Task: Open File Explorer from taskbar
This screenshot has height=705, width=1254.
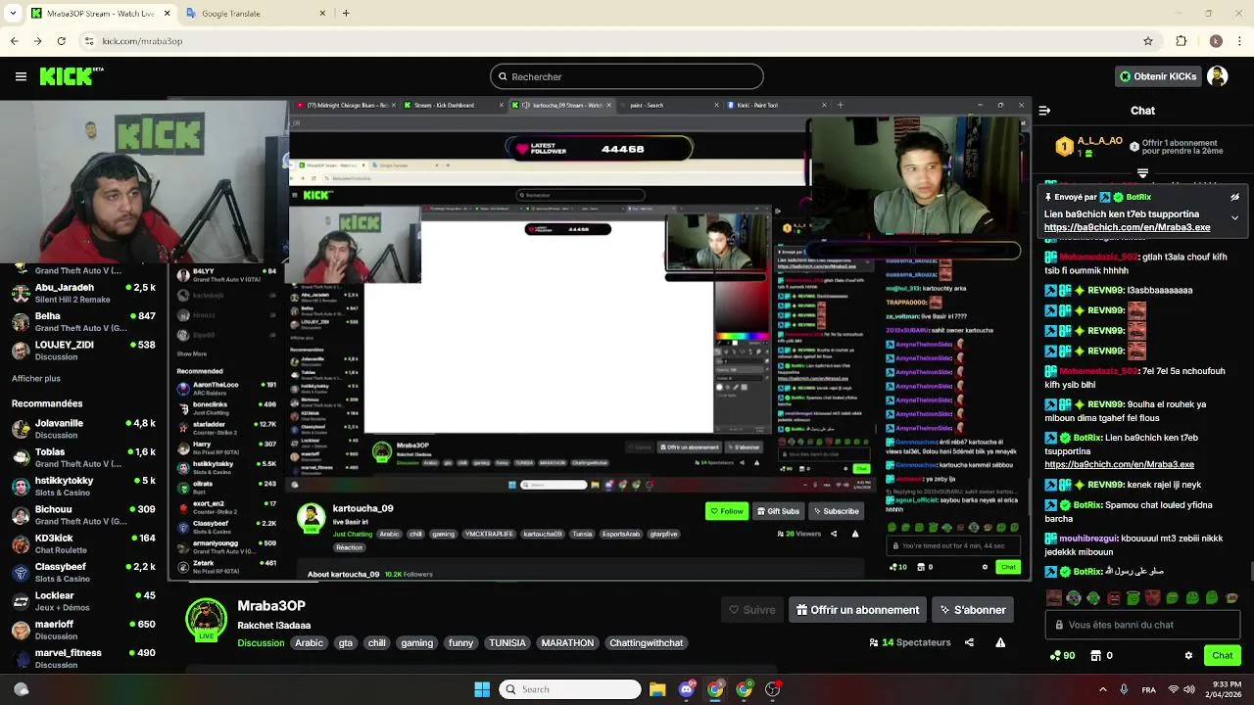Action: [657, 689]
